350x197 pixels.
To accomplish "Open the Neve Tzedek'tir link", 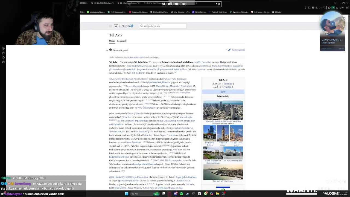I will pos(134,142).
